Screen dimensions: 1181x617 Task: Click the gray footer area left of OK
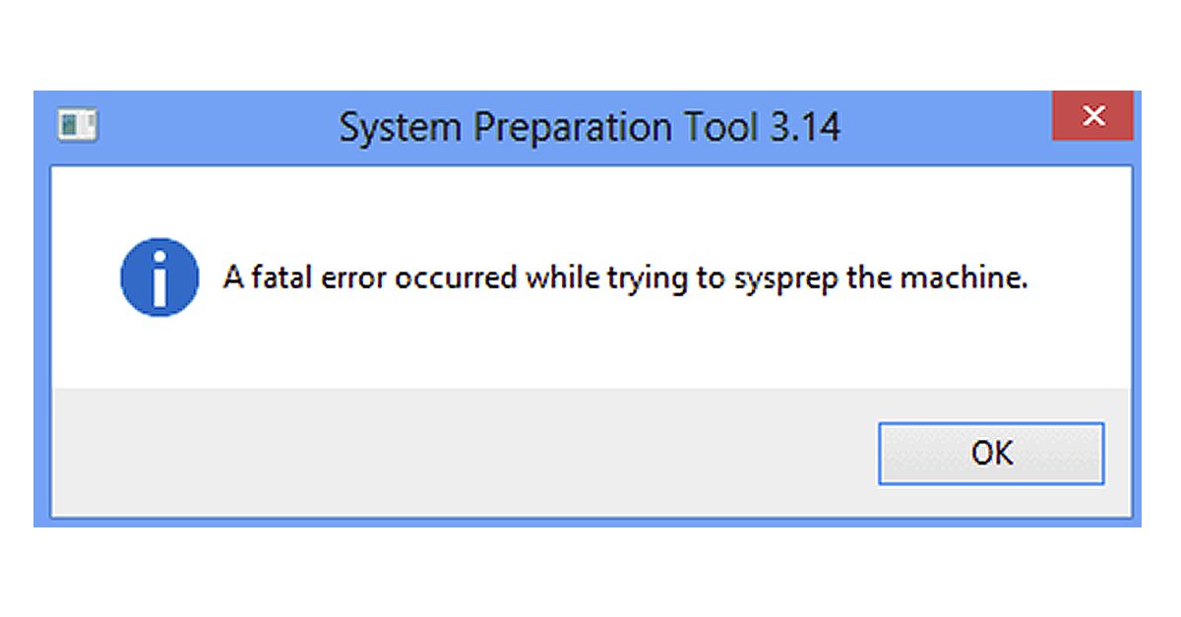(443, 453)
